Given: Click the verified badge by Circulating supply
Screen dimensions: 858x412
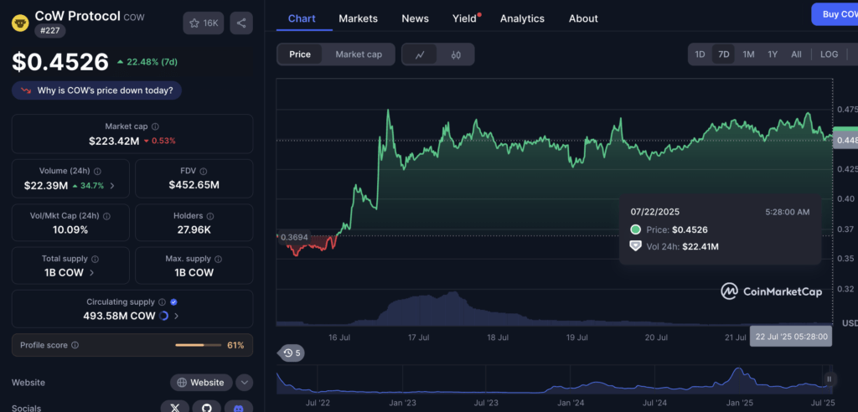Looking at the screenshot, I should click(173, 302).
